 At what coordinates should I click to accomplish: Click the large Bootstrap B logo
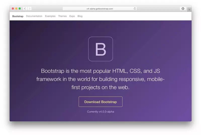(x=100, y=49)
